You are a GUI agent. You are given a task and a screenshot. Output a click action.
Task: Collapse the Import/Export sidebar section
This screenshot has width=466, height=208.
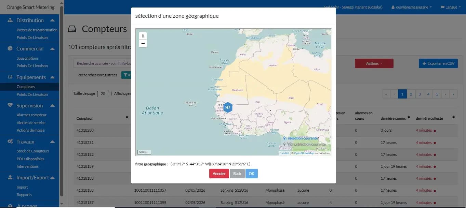52,178
